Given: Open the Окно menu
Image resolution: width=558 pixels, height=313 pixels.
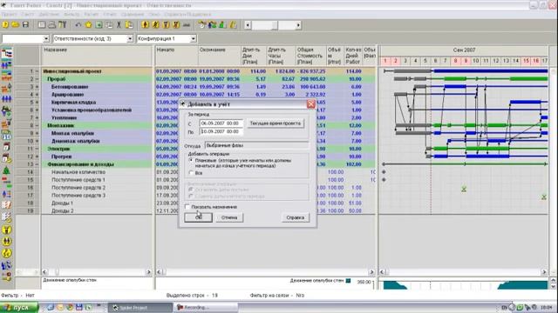Looking at the screenshot, I should coord(154,14).
